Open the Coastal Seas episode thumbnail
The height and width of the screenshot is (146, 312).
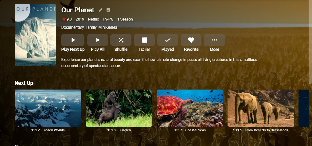(x=190, y=108)
